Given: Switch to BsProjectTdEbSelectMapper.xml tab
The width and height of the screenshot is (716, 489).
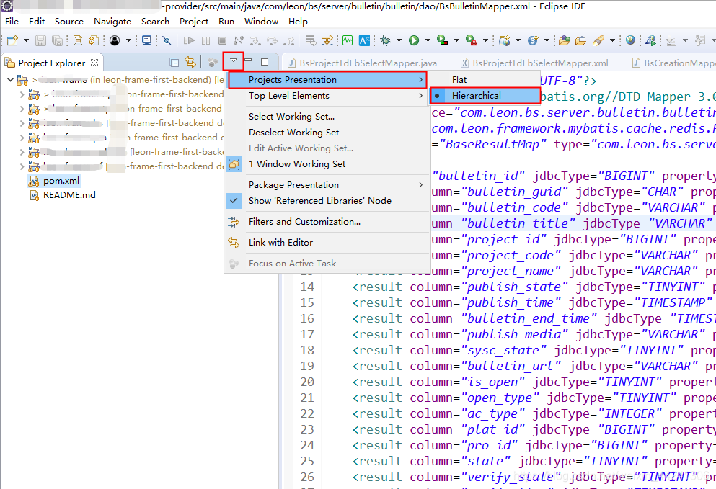Looking at the screenshot, I should click(x=534, y=63).
